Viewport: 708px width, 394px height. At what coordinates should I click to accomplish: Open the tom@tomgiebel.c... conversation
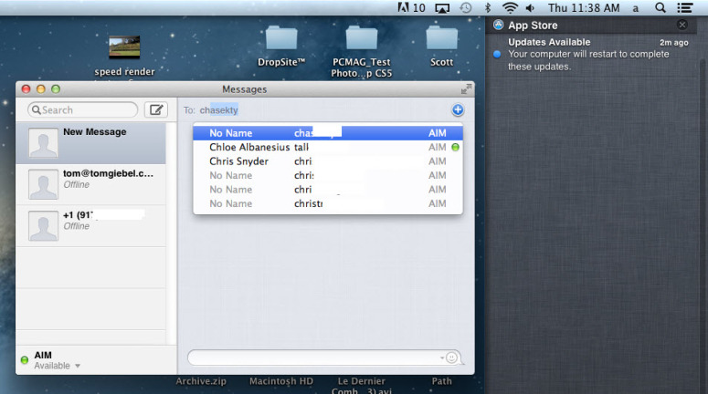90,184
